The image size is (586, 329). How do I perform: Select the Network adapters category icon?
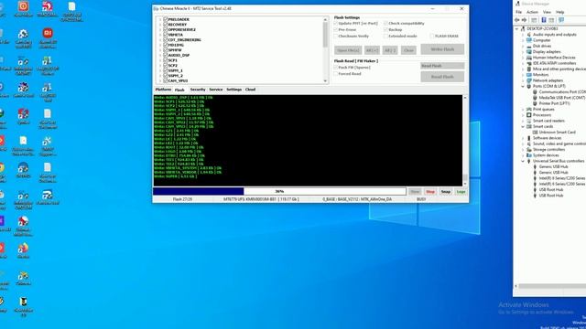pyautogui.click(x=529, y=80)
